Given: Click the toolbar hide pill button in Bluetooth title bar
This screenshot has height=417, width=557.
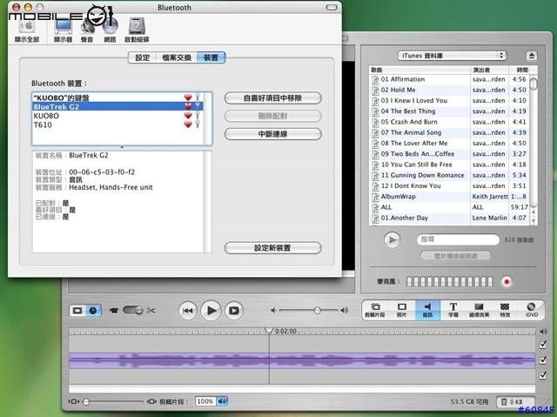Looking at the screenshot, I should point(332,7).
